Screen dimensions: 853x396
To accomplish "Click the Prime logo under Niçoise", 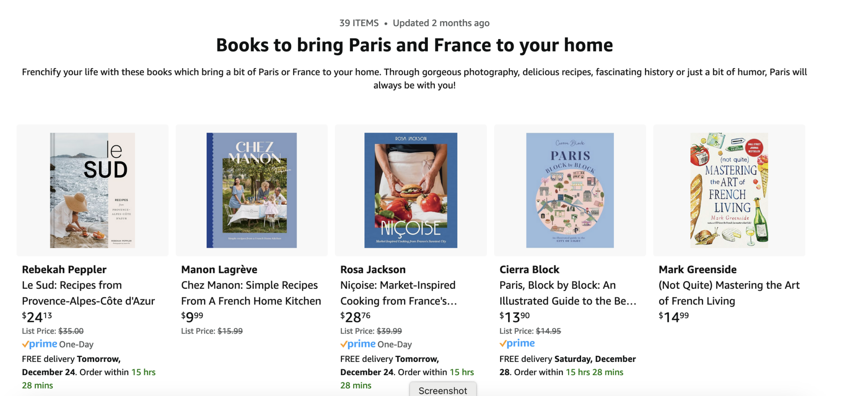I will 358,344.
